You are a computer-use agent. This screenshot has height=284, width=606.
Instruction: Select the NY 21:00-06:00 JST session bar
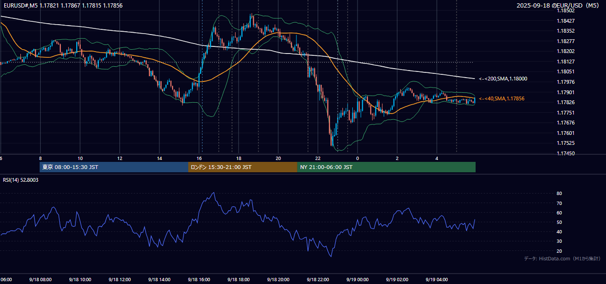(386, 167)
